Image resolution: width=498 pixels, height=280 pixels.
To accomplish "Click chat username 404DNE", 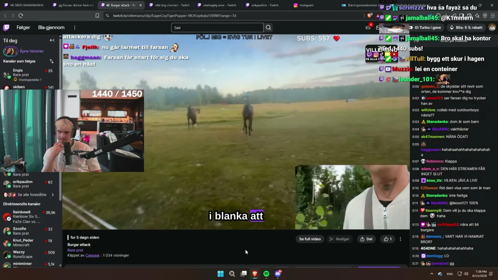I will [x=428, y=248].
